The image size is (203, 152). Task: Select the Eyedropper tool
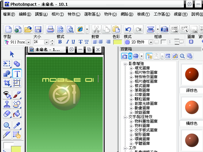tap(17, 125)
